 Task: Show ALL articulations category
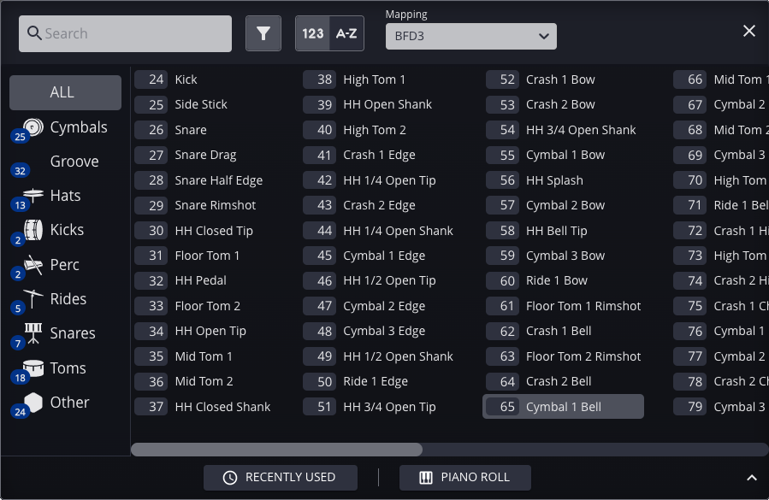point(65,92)
